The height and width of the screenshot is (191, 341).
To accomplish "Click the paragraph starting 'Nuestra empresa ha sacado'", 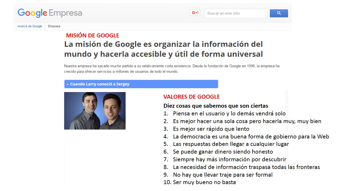I will (x=172, y=69).
